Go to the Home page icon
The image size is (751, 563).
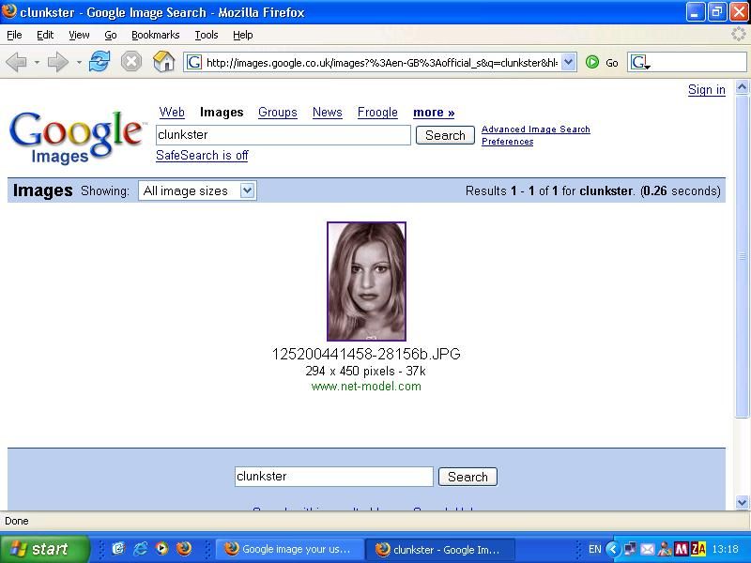click(x=163, y=62)
